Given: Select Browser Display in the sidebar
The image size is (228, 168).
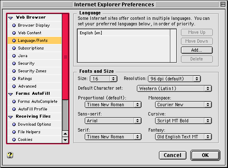Looking at the screenshot, I should tap(35, 25).
